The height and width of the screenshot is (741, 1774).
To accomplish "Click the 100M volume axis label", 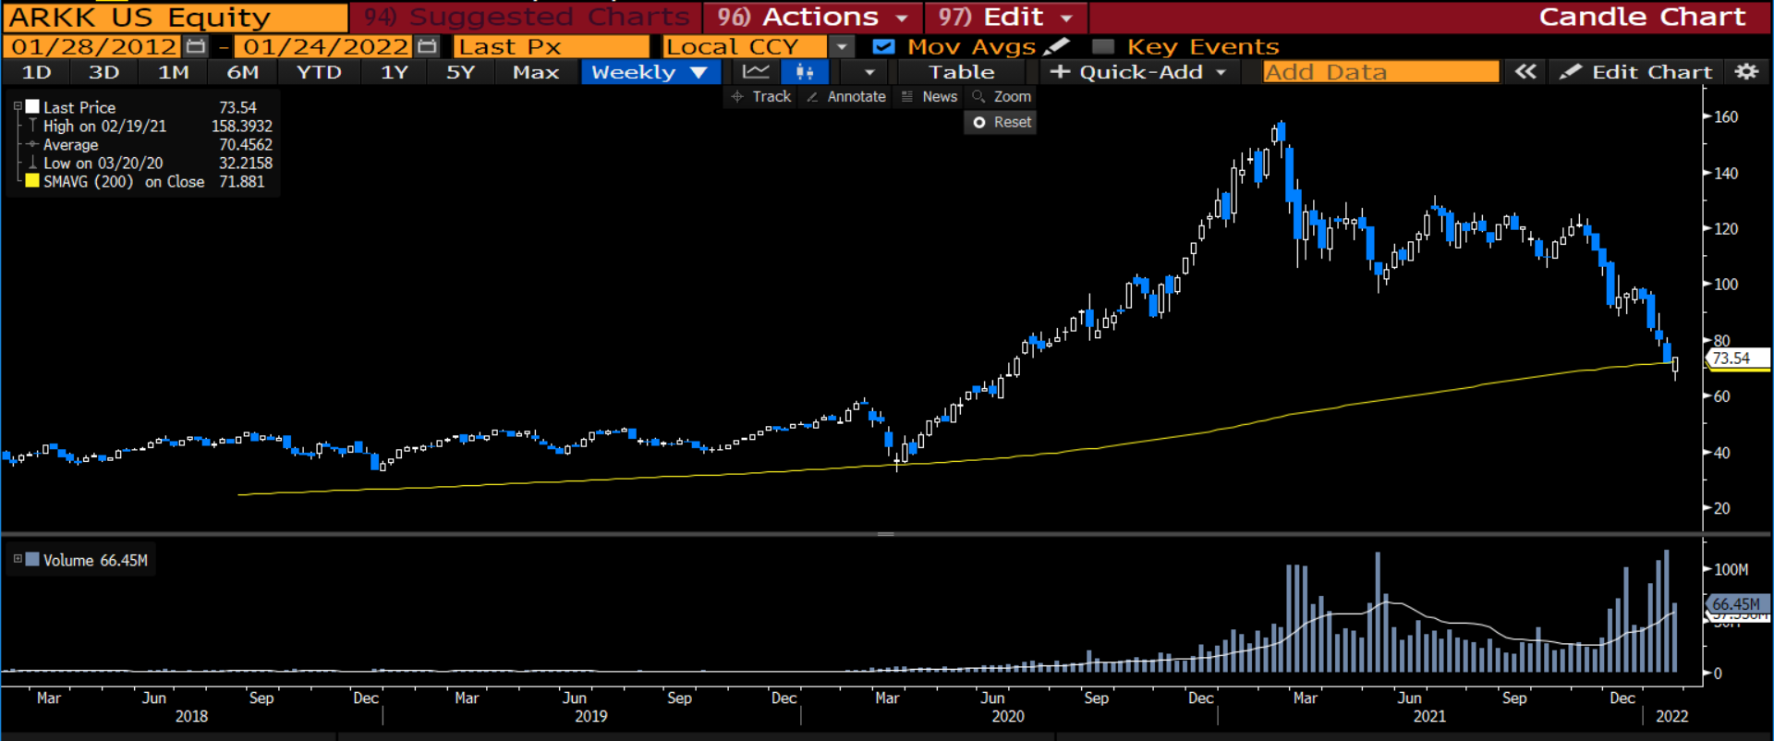I will coord(1731,569).
